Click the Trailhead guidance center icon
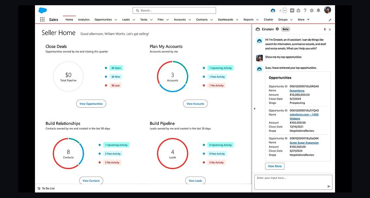This screenshot has width=370, height=198. (x=298, y=10)
